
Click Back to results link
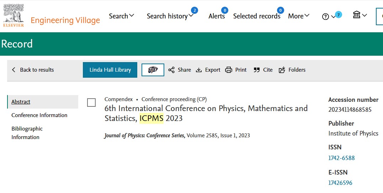click(x=33, y=70)
